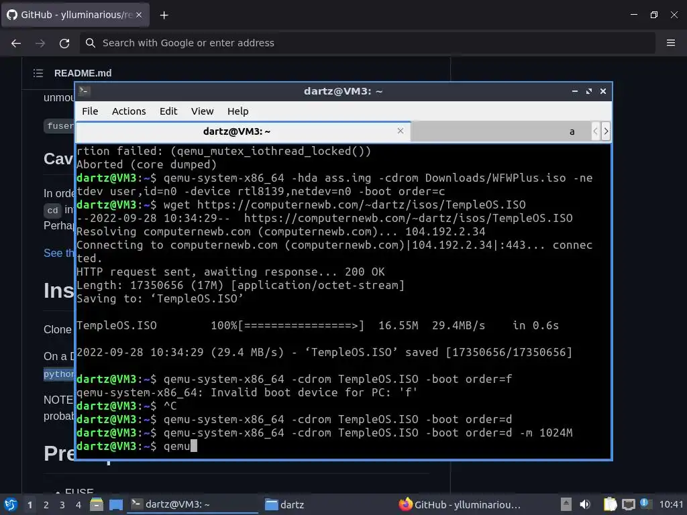Select the dartz@VM3: ~ terminal tab
This screenshot has width=687, height=515.
tap(243, 131)
